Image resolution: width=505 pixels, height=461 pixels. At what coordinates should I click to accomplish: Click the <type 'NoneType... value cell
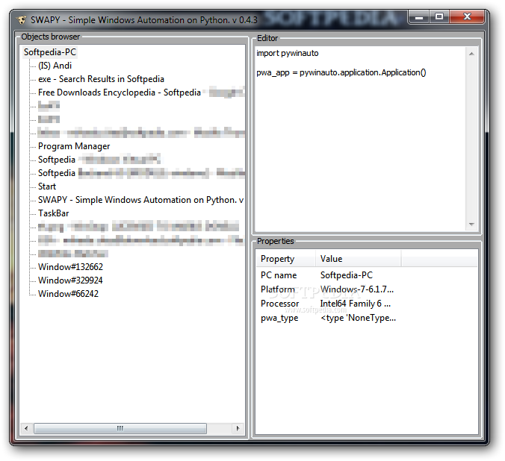[358, 318]
